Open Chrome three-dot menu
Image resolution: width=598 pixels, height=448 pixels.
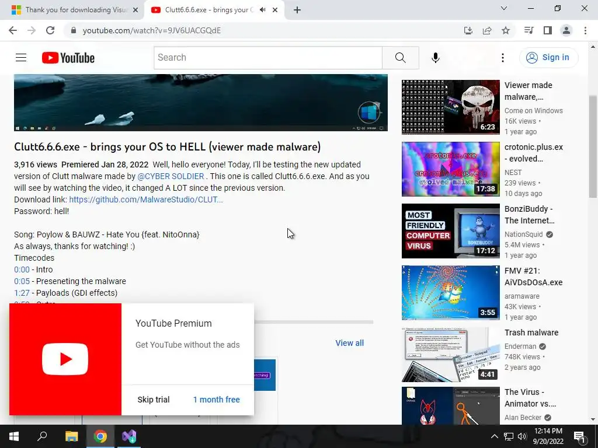(585, 30)
